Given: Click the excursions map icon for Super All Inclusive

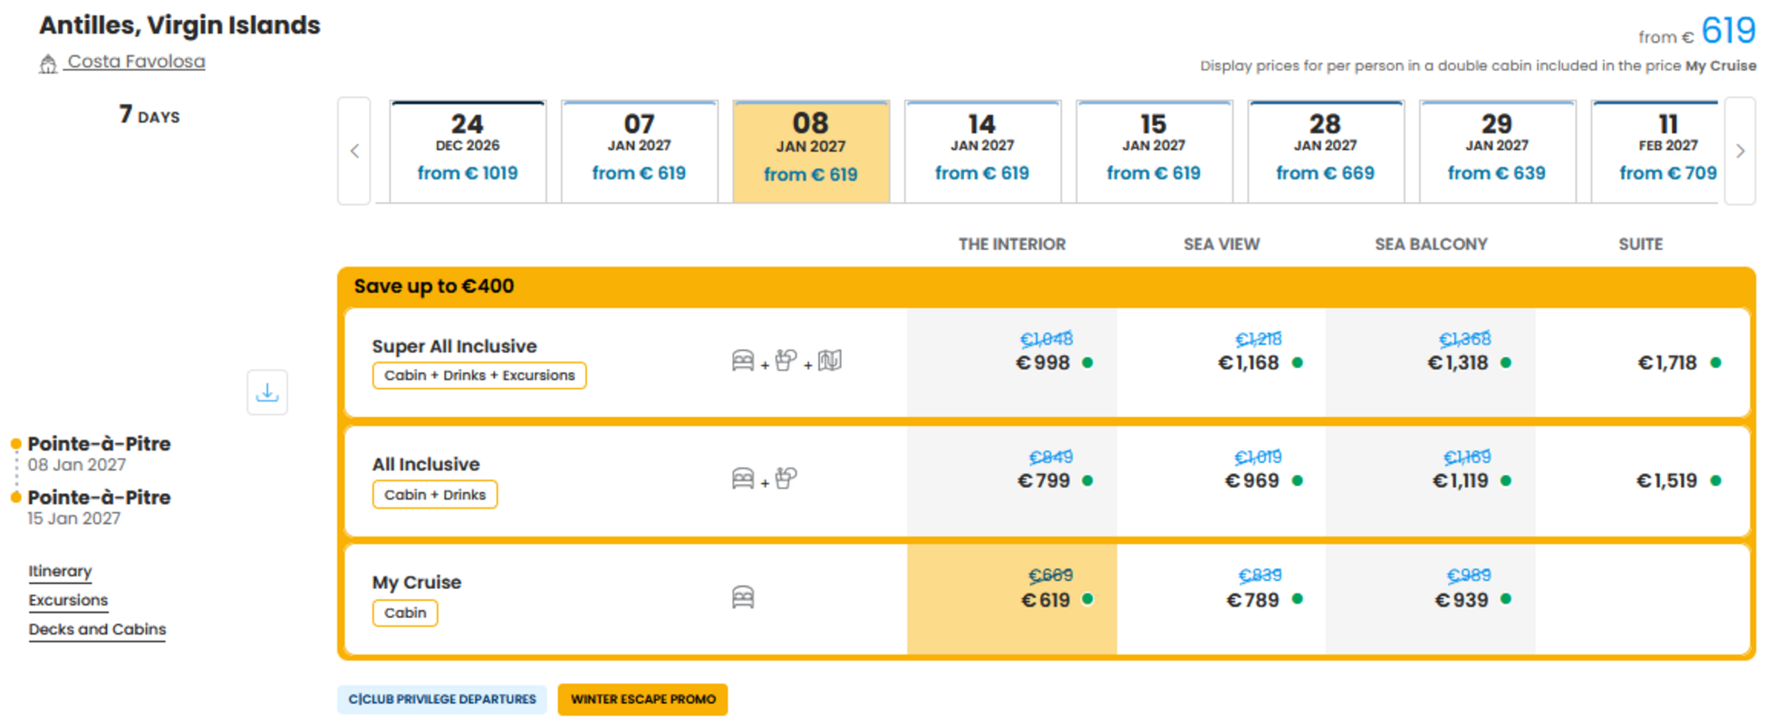Looking at the screenshot, I should [x=830, y=361].
